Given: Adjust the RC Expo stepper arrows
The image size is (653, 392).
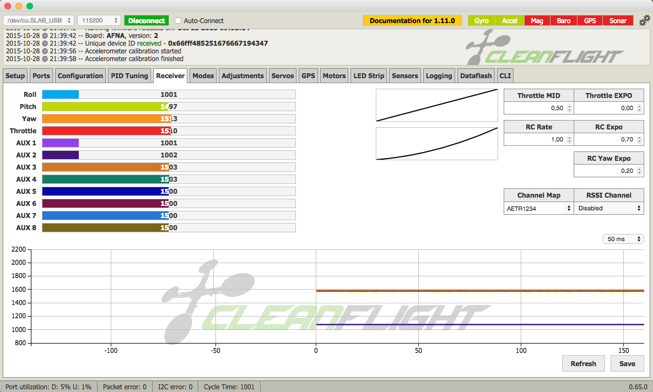Looking at the screenshot, I should [639, 140].
